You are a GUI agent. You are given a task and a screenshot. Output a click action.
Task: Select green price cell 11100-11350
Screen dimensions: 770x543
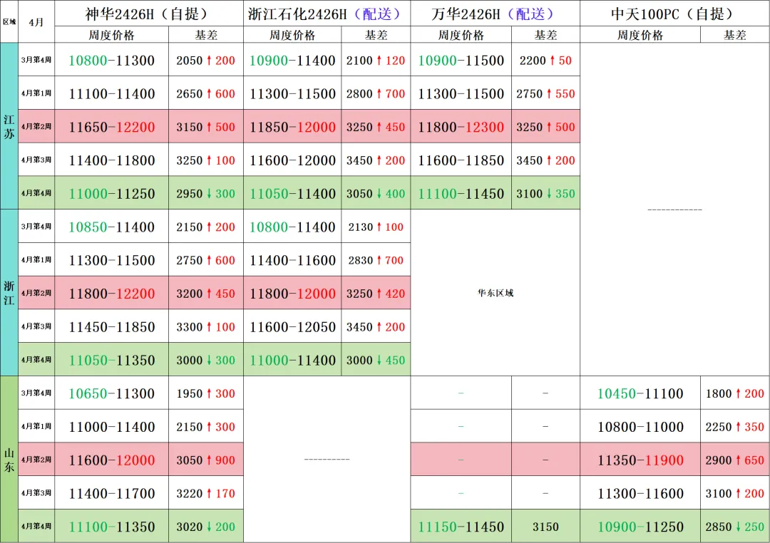111,527
